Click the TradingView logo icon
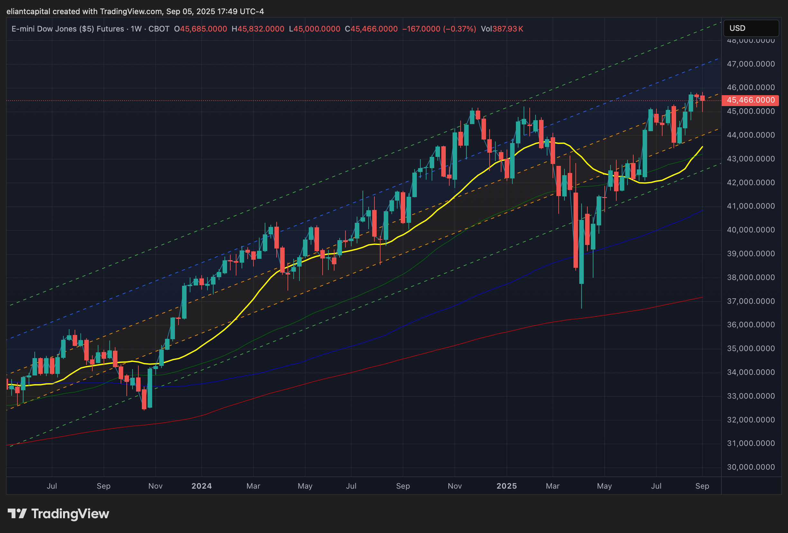Screen dimensions: 788x533 click(x=17, y=514)
